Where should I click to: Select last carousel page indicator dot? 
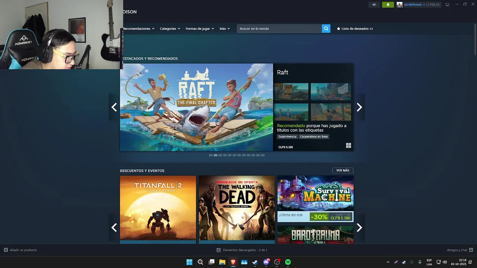pyautogui.click(x=263, y=155)
